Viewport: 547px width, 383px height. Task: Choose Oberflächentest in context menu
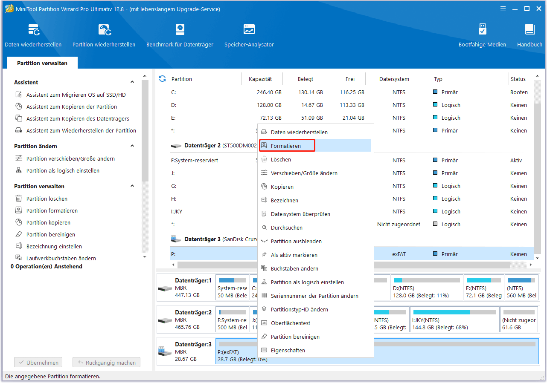pyautogui.click(x=316, y=323)
